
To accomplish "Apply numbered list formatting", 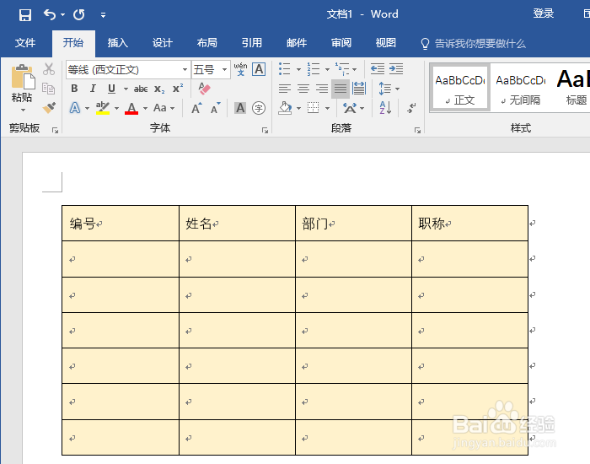I will 314,69.
